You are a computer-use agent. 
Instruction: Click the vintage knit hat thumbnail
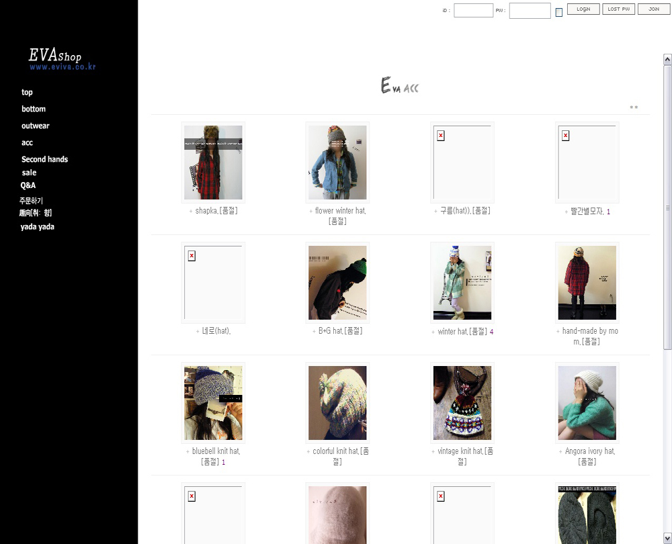(x=462, y=403)
